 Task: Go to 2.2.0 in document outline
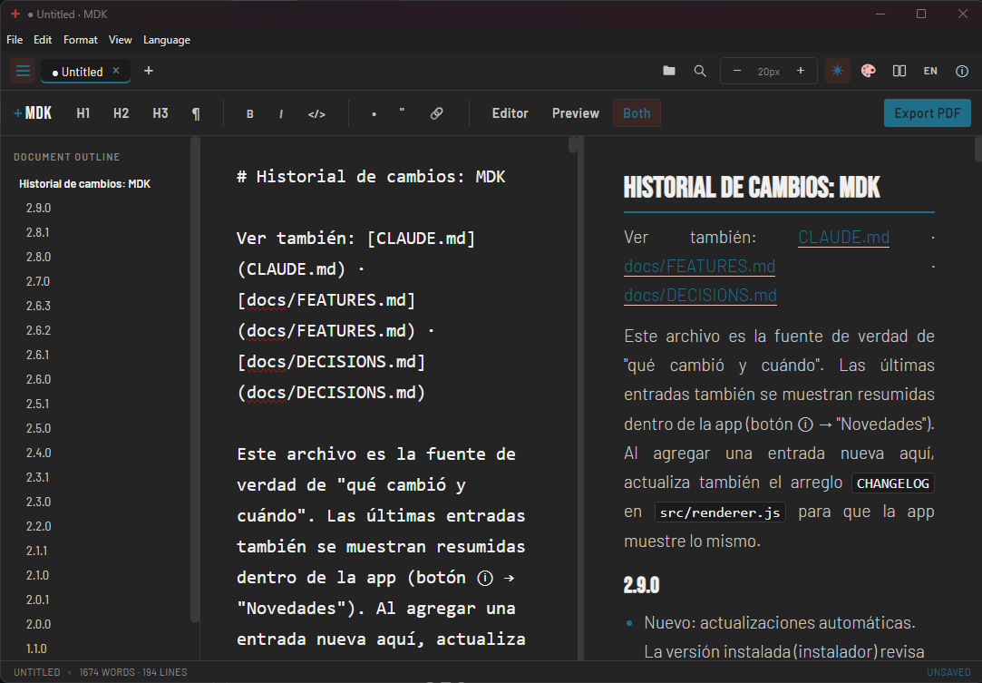38,526
